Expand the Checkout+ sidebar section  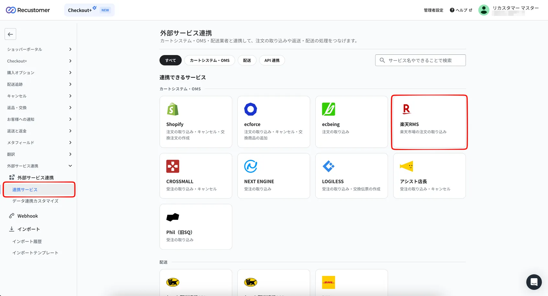pos(39,61)
